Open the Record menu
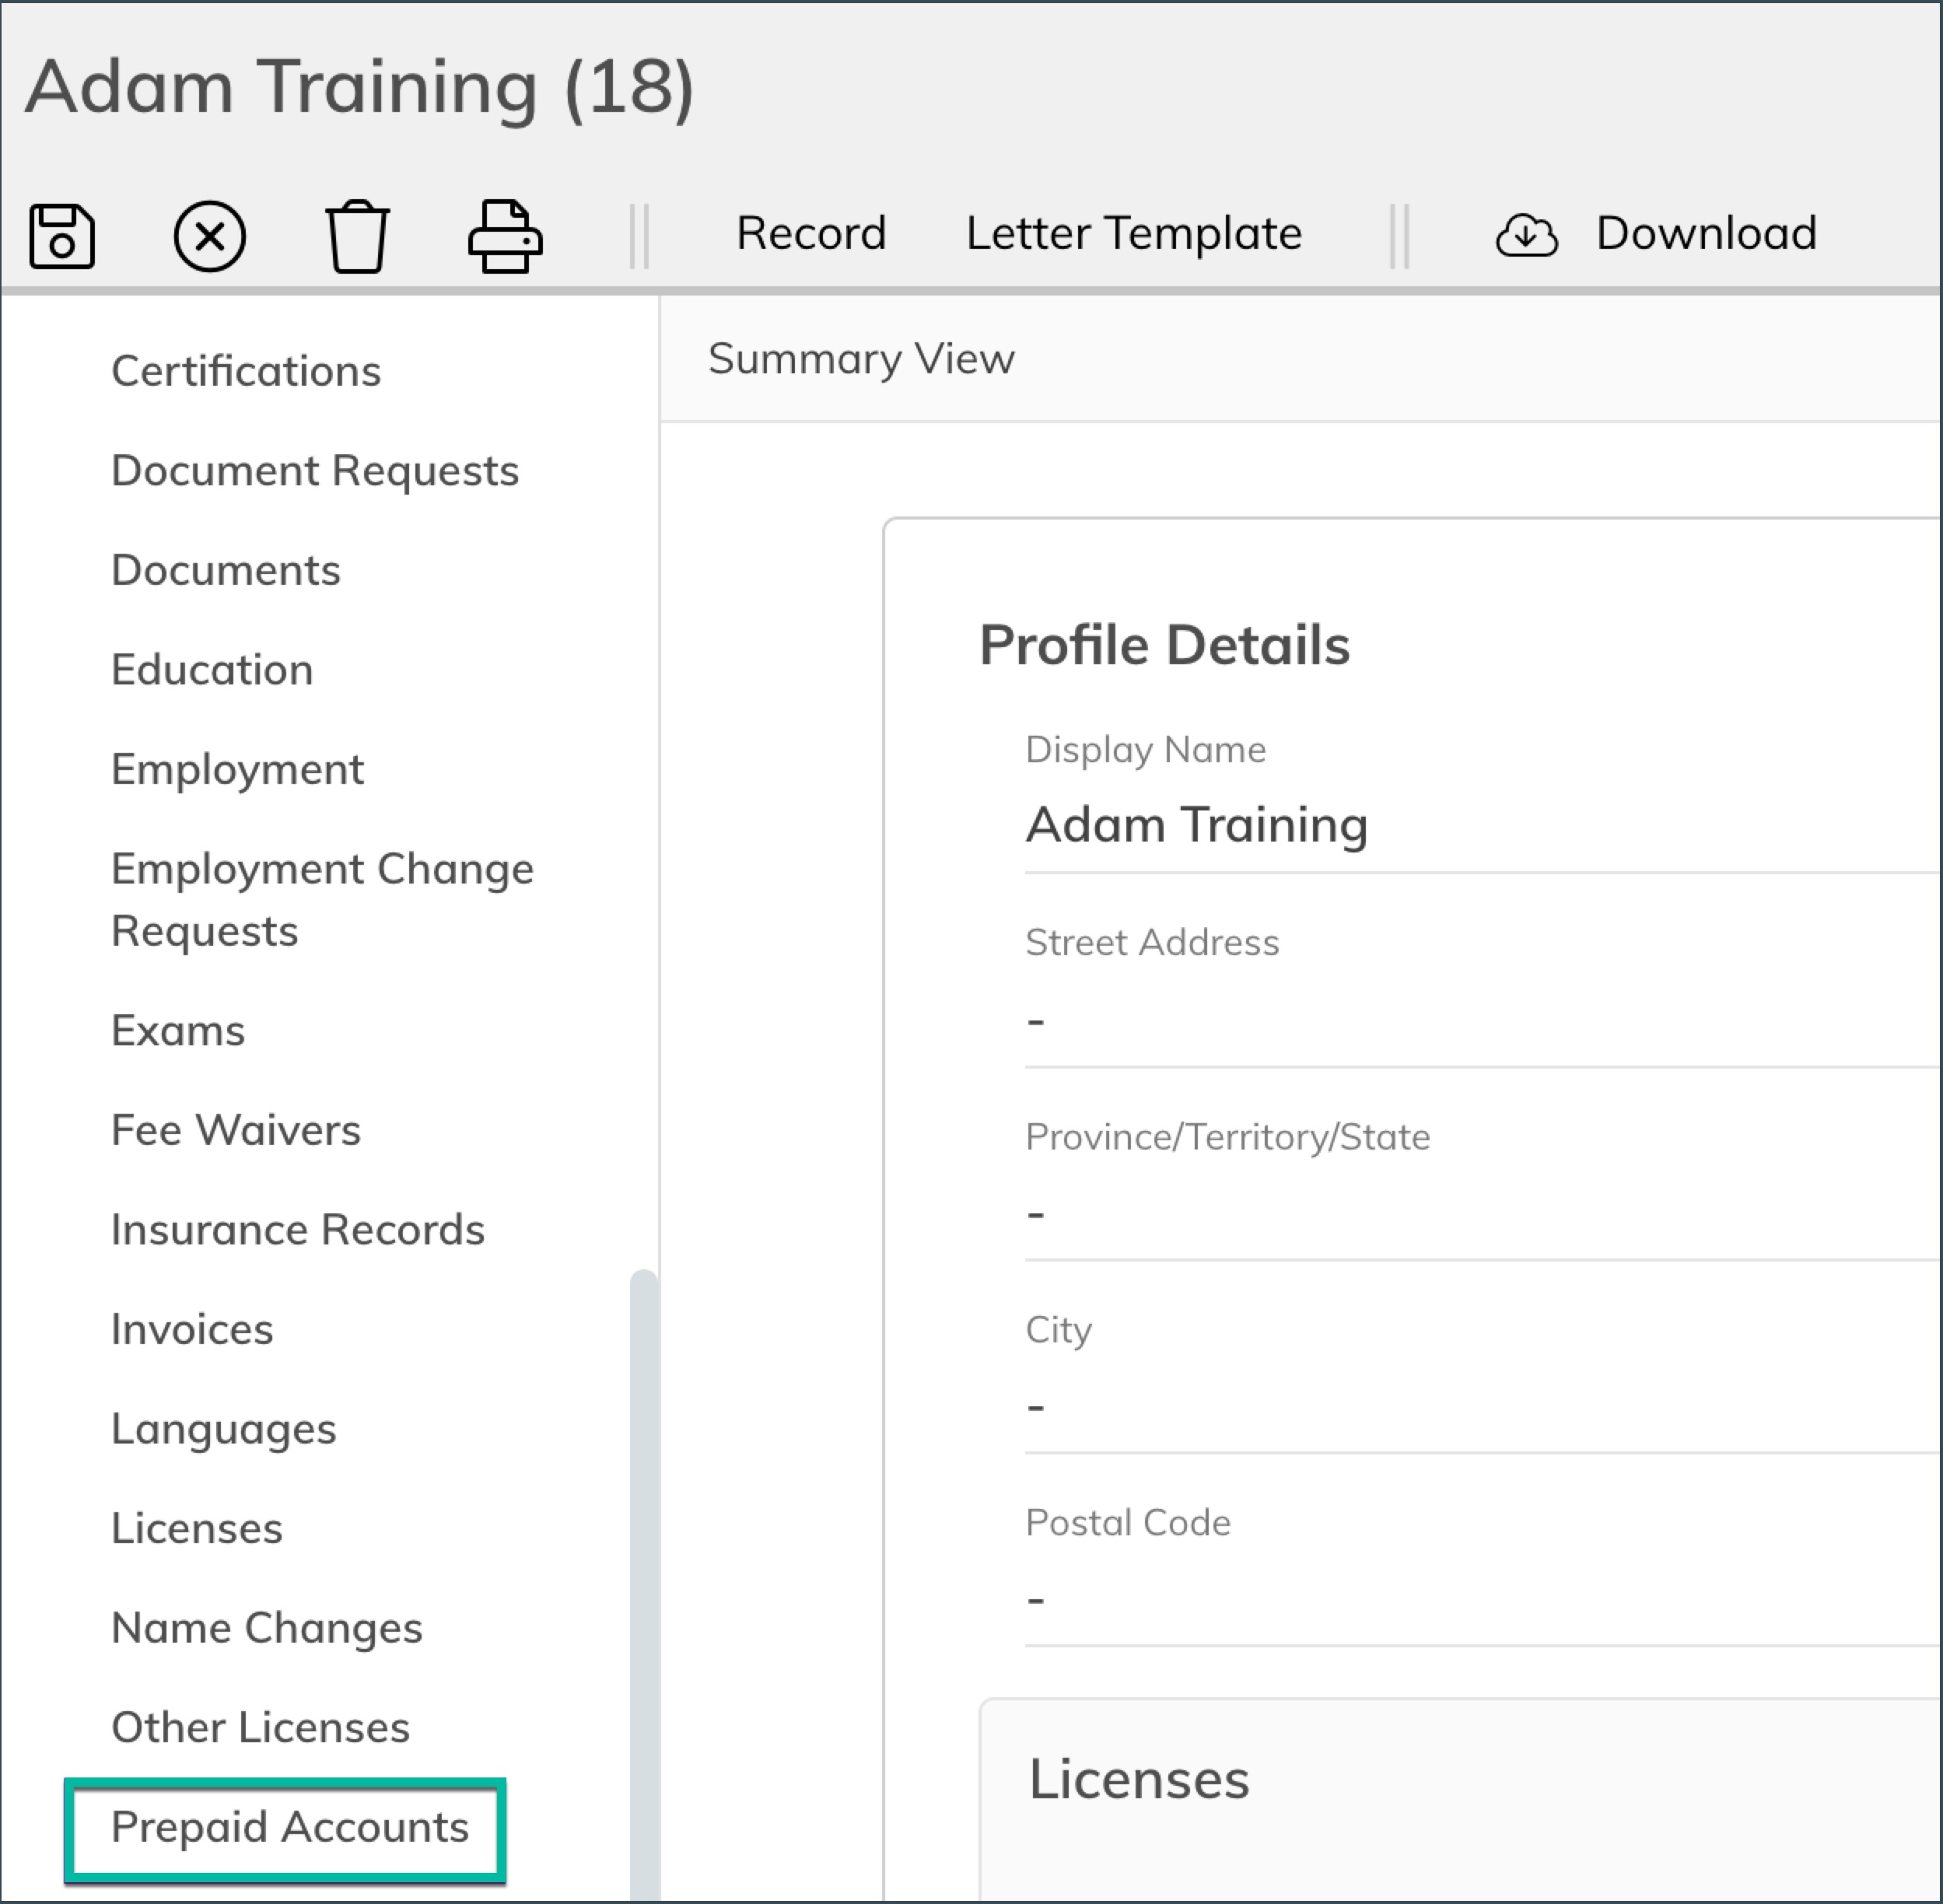 811,234
